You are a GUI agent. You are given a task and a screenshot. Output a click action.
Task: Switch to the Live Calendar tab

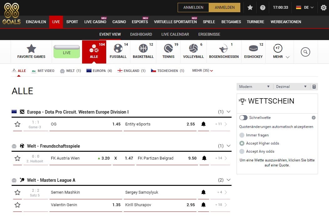175,34
